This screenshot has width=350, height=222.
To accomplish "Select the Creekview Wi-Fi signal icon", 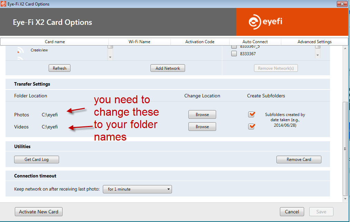I will tap(20, 50).
